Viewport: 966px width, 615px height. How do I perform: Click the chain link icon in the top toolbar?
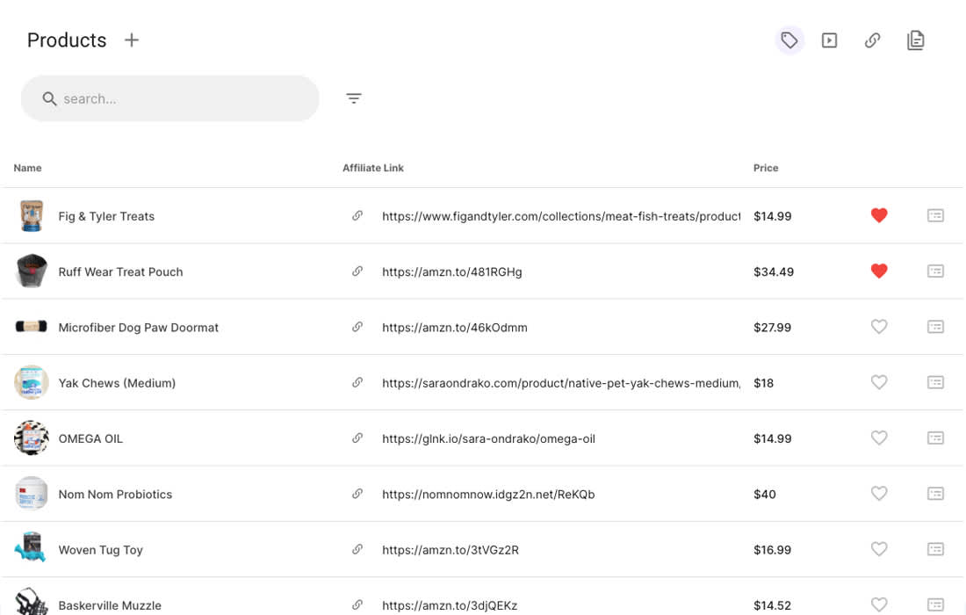coord(872,40)
